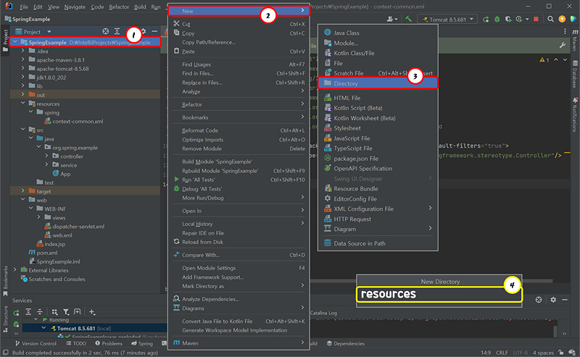Open the Structure tool window strip
580x357 pixels.
click(x=5, y=318)
